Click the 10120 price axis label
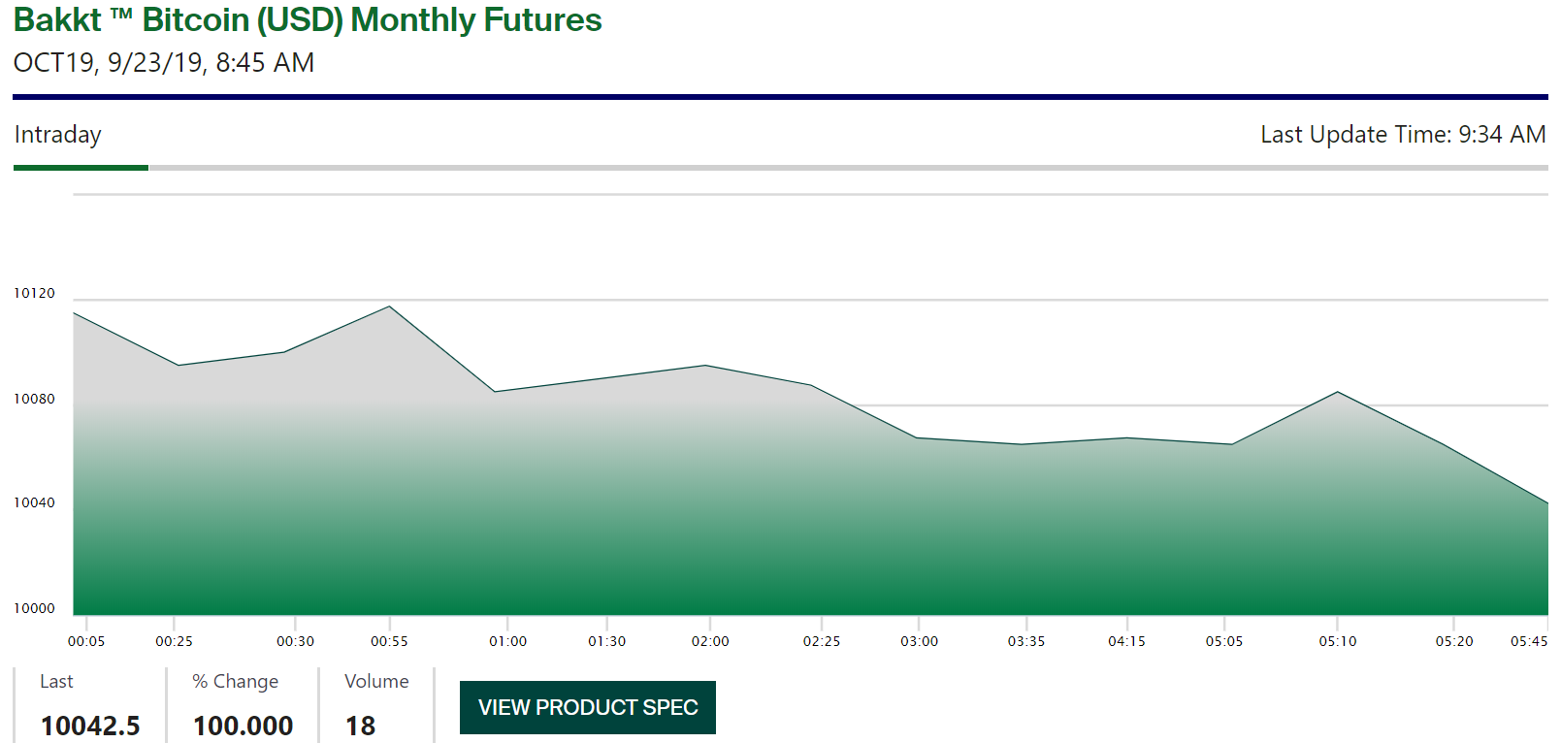Screen dimensions: 1561x743 [x=34, y=293]
